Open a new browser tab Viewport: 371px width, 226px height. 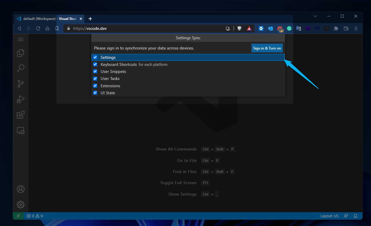[90, 19]
